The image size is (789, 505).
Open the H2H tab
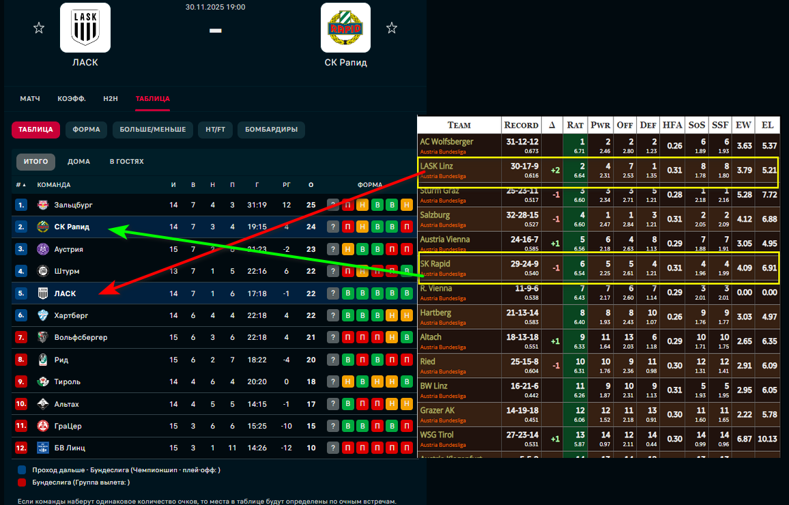[111, 99]
